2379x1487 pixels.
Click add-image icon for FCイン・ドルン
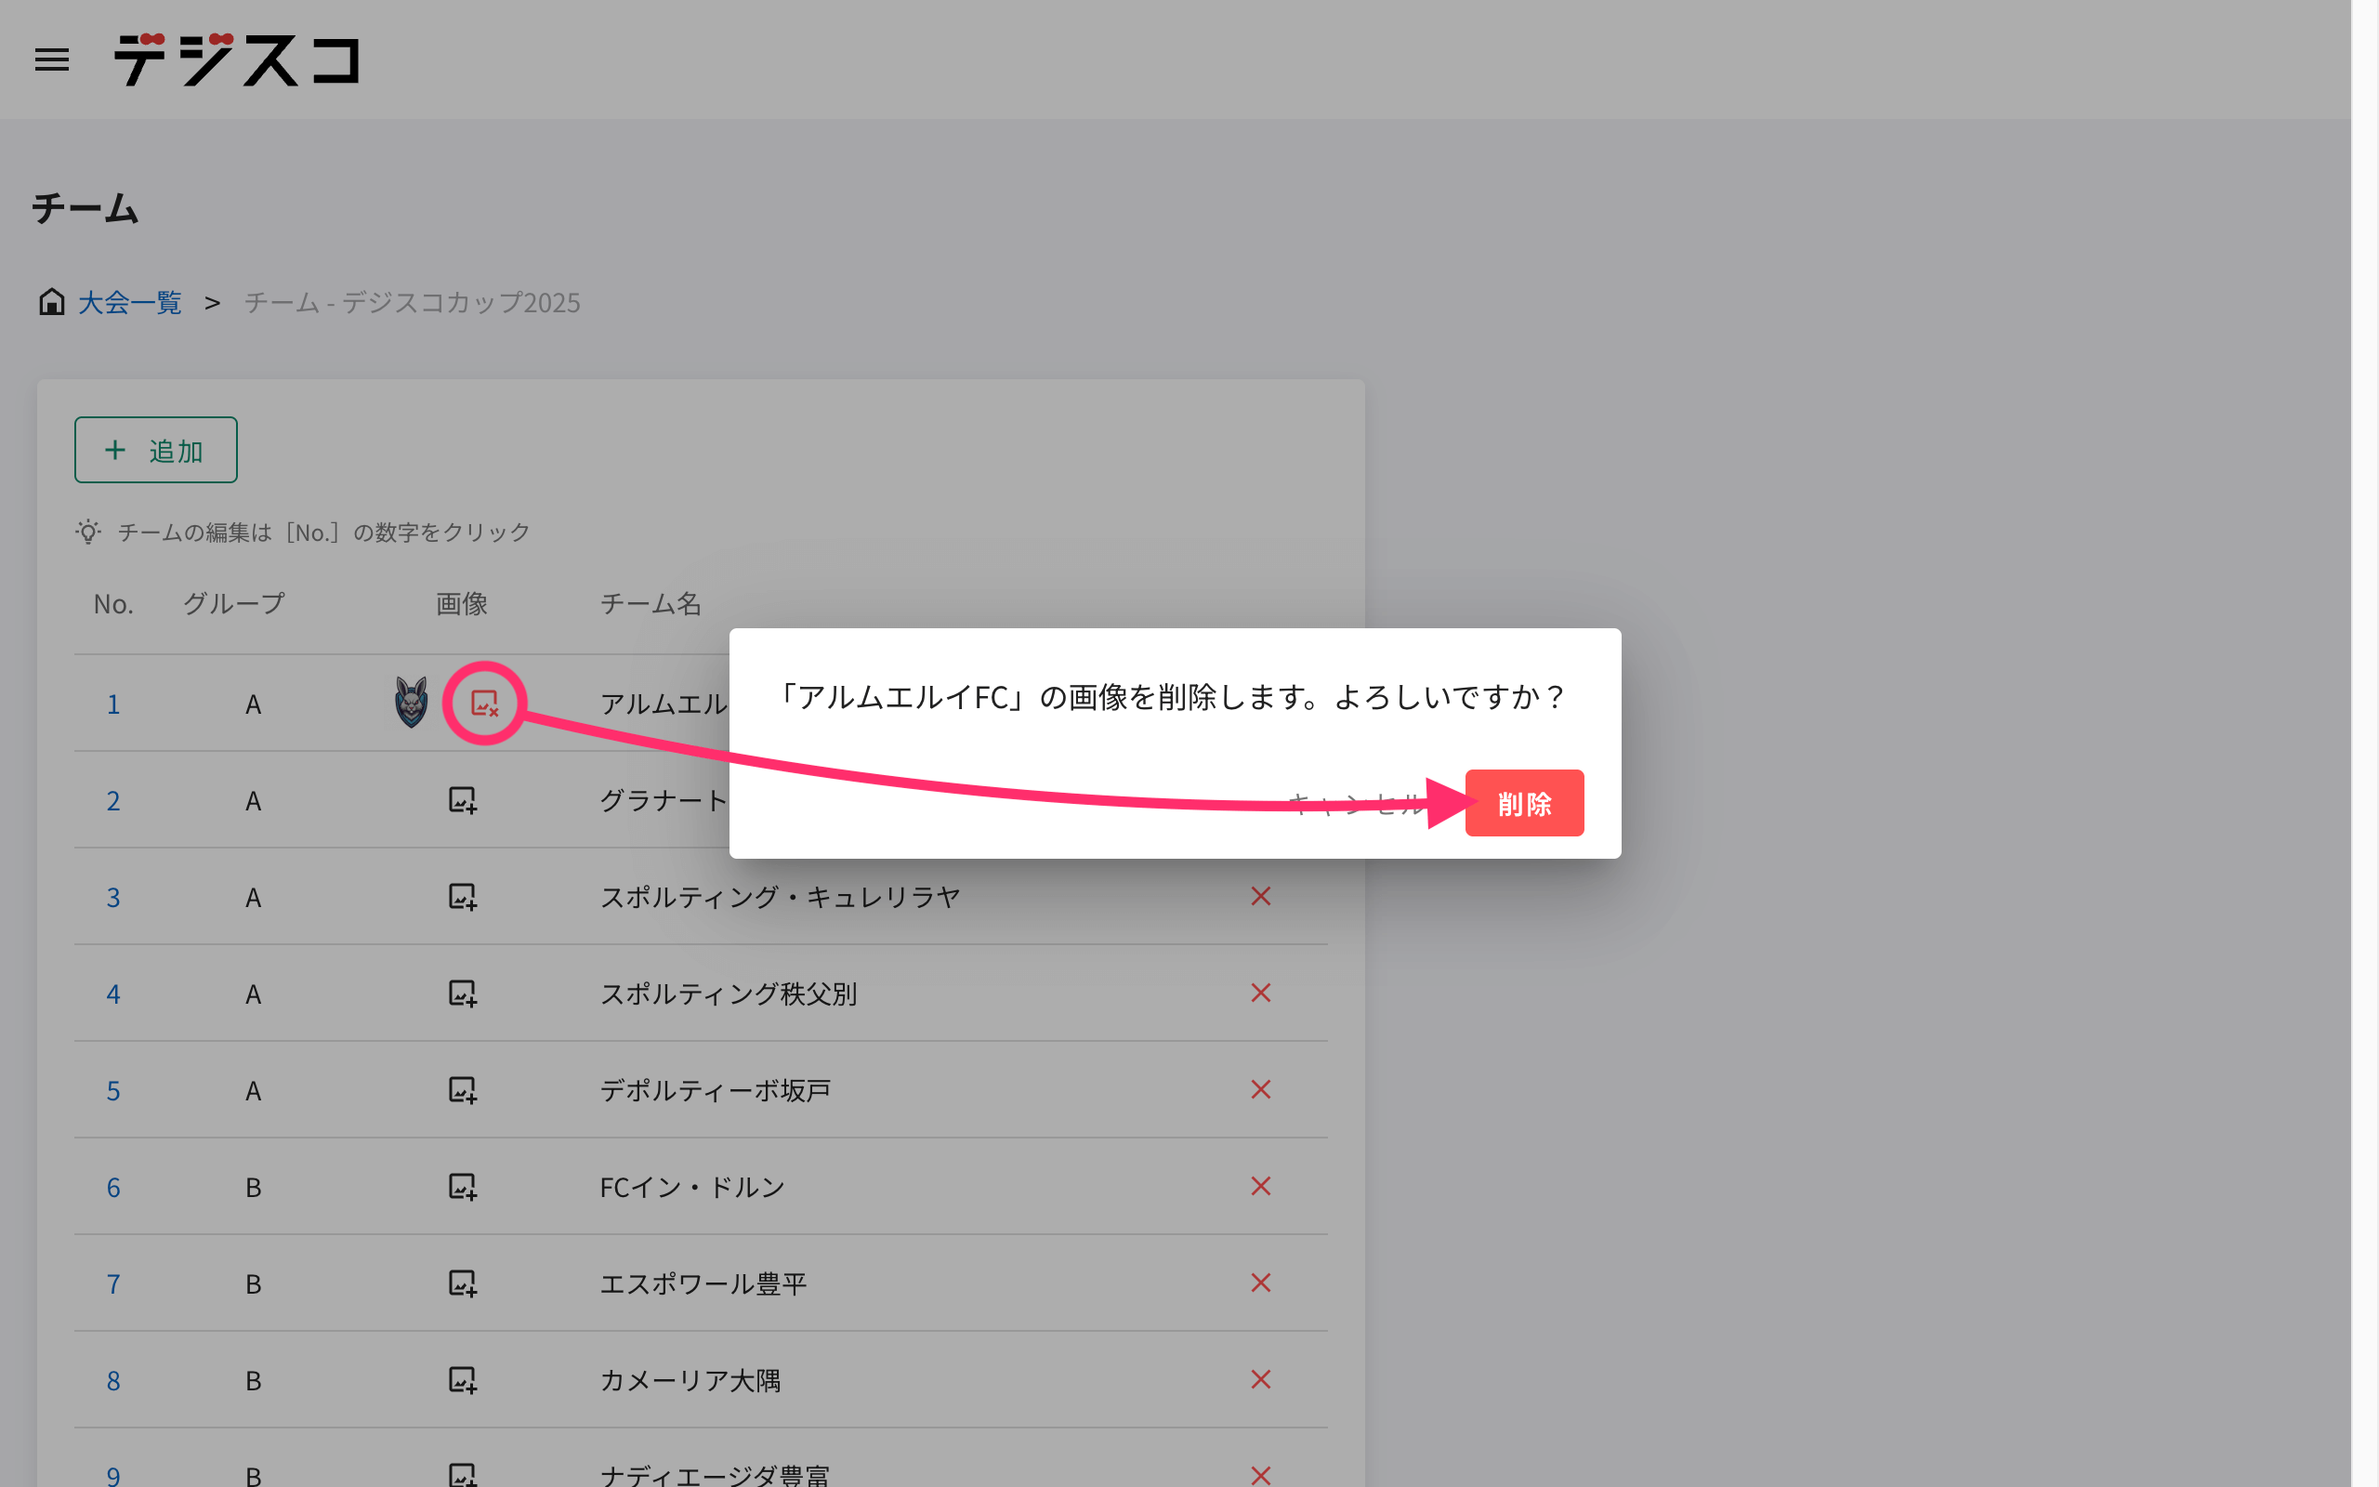point(462,1186)
